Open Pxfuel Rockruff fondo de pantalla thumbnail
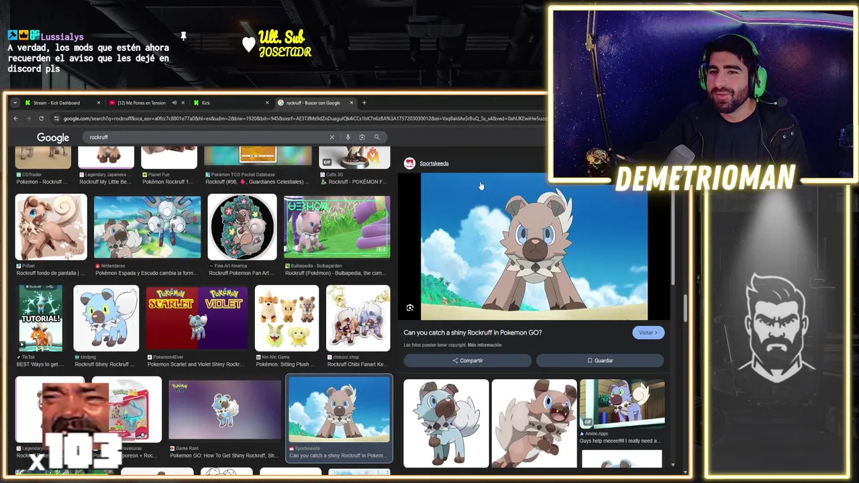 51,227
